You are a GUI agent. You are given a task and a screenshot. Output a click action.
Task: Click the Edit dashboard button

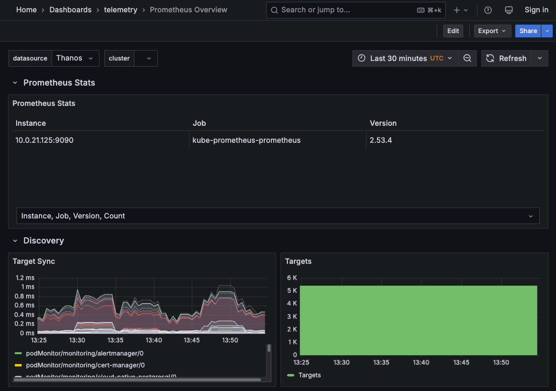(453, 31)
